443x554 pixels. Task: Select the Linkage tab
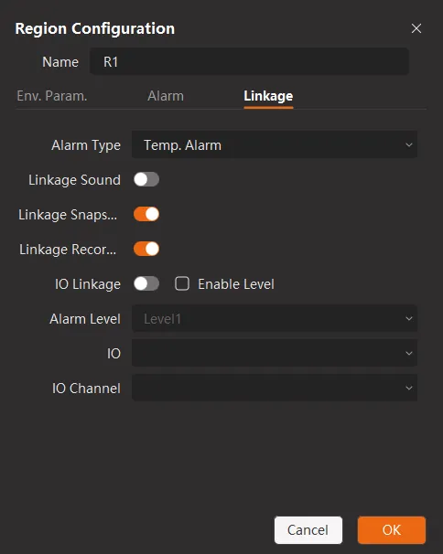(x=268, y=97)
